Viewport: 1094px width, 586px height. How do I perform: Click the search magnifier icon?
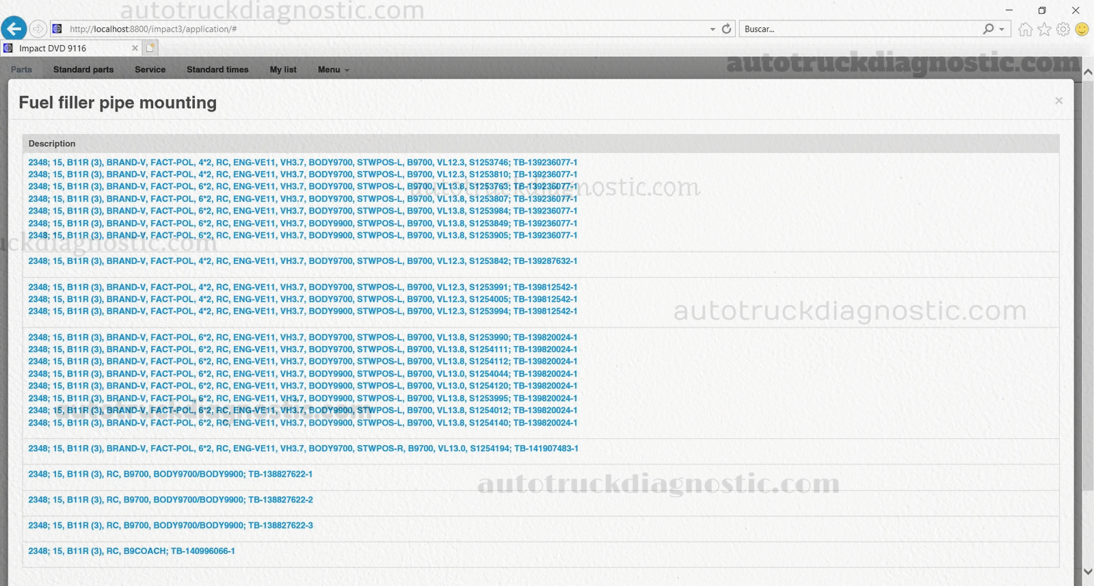(x=988, y=29)
